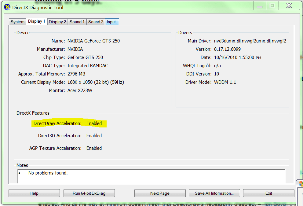Click the DirectX Diagnostic Tool title icon
Screen dimensions: 303x206
(7, 7)
